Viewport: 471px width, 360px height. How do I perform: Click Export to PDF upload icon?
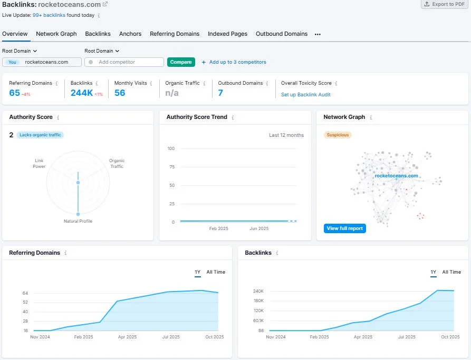click(427, 4)
